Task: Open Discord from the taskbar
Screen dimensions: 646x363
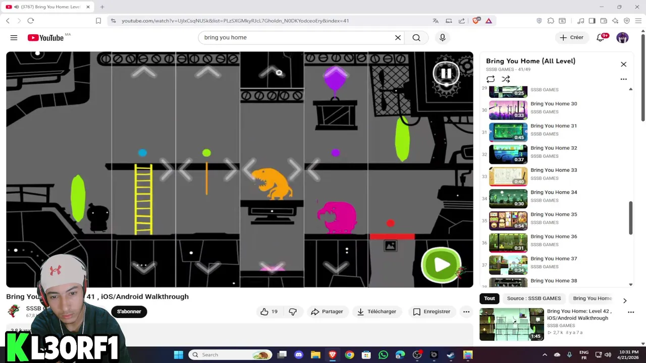Action: 299,355
